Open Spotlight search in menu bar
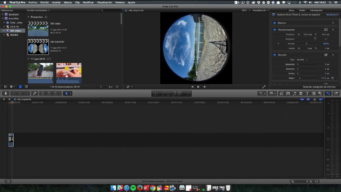The width and height of the screenshot is (341, 192). pyautogui.click(x=330, y=2)
